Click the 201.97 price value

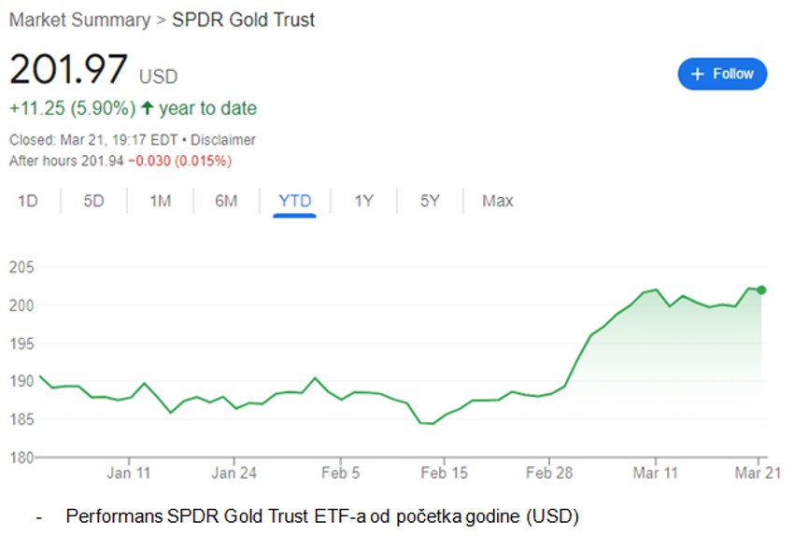pyautogui.click(x=68, y=71)
